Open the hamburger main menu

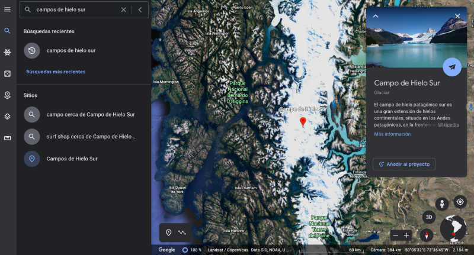pos(7,9)
